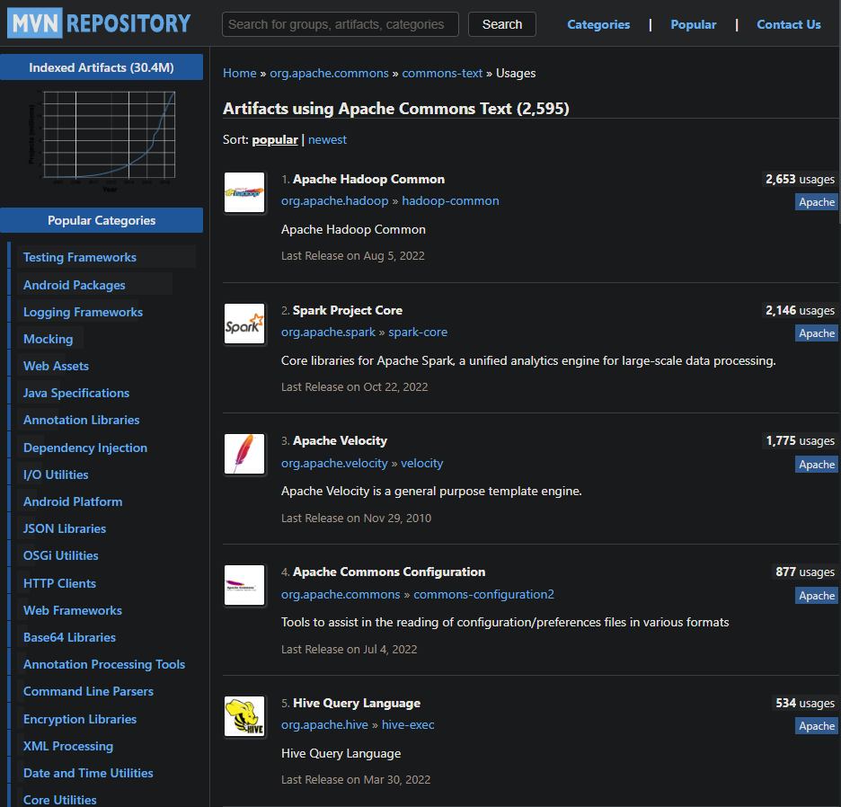Open org.apache.velocity group link
Image resolution: width=841 pixels, height=807 pixels.
click(x=334, y=463)
